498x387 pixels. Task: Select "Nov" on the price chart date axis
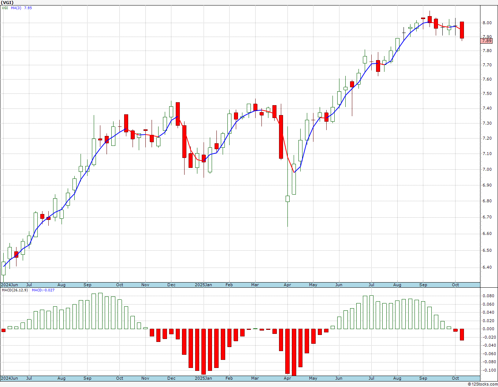pos(145,285)
